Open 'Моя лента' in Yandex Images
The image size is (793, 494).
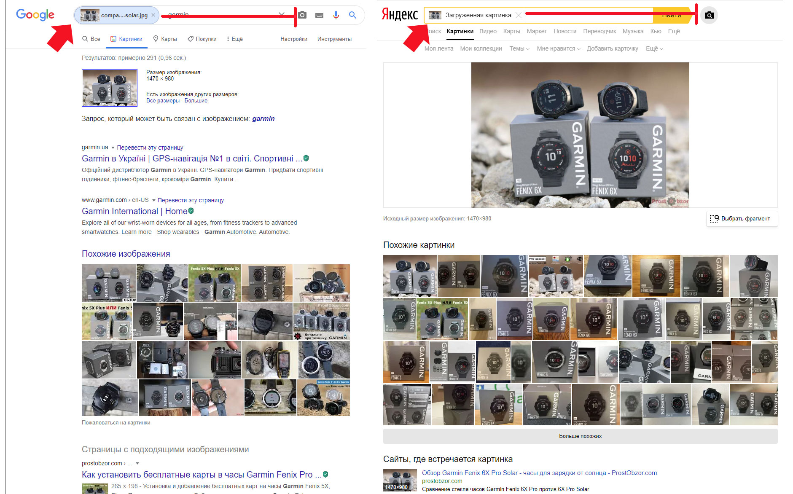click(x=439, y=48)
